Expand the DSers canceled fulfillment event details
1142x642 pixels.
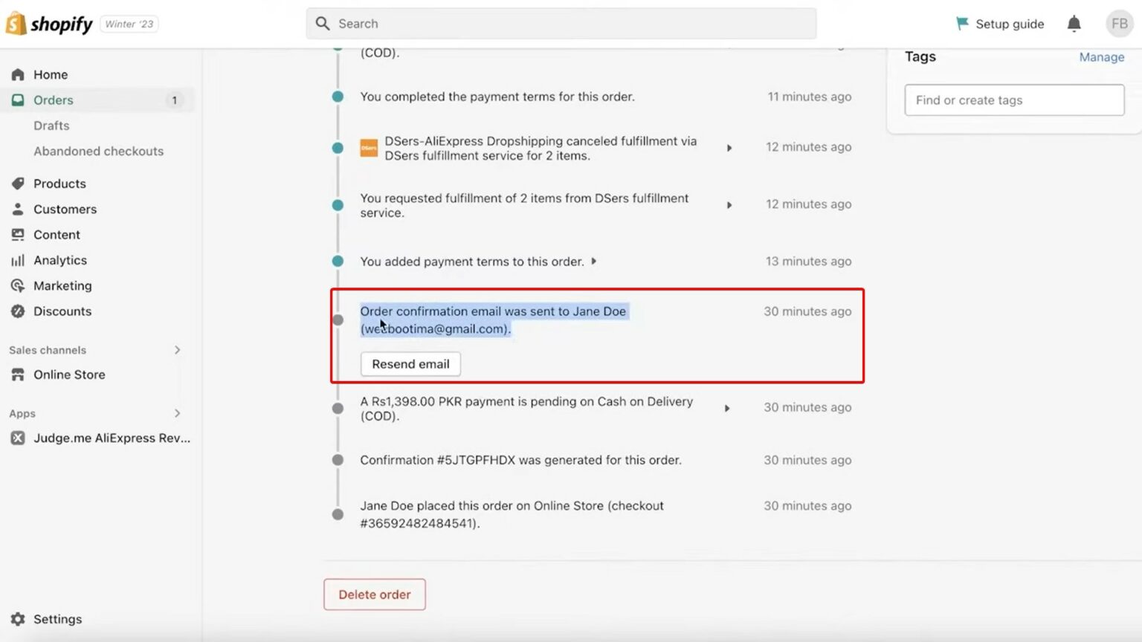pos(729,148)
